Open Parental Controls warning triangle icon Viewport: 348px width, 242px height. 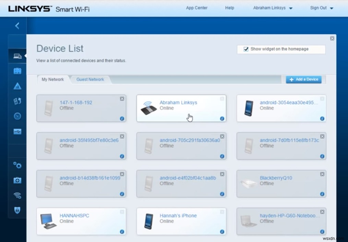pos(17,86)
